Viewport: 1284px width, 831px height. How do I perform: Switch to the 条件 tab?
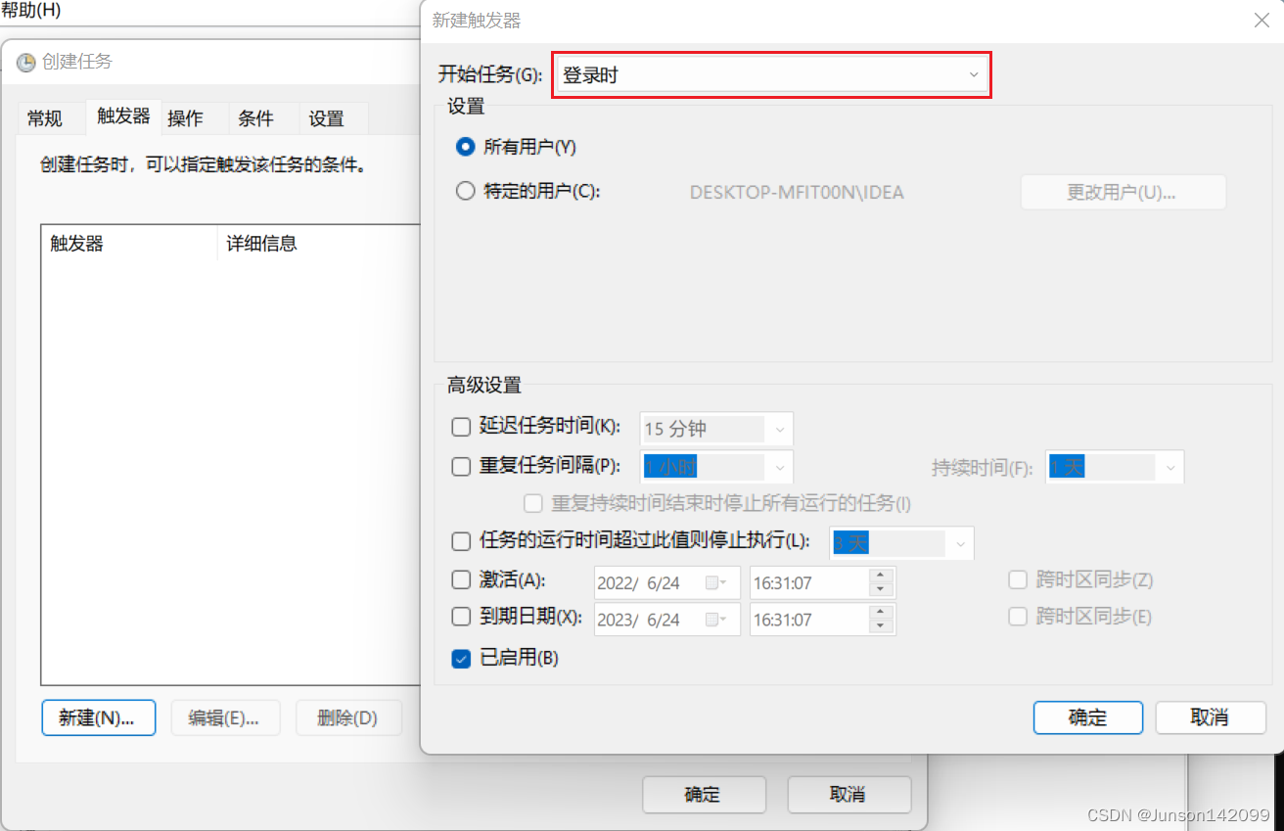(x=258, y=117)
